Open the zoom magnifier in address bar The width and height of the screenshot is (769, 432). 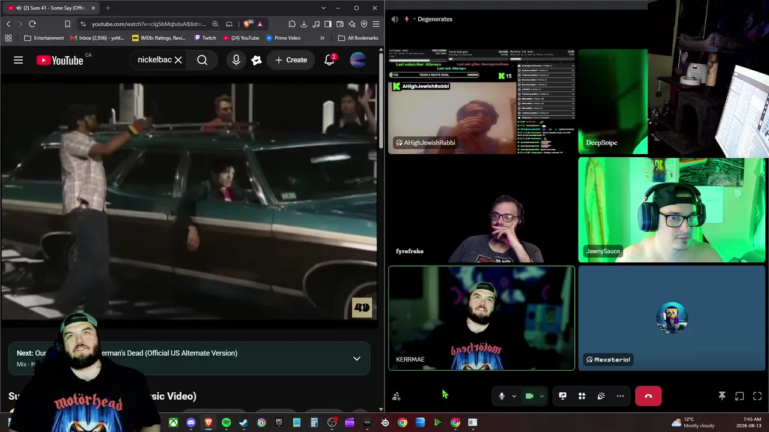215,24
